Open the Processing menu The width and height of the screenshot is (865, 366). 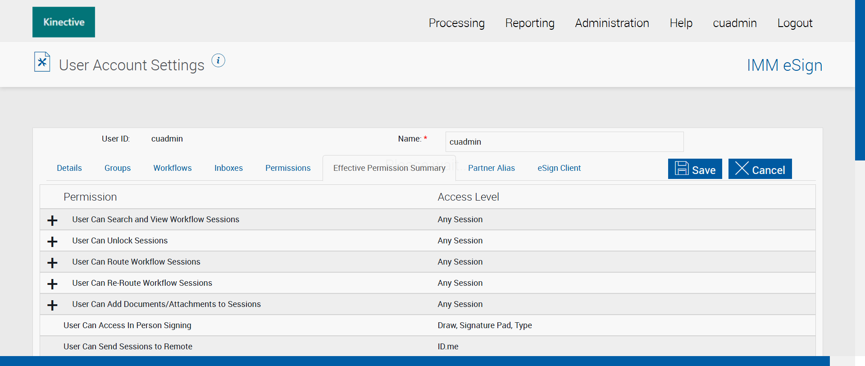click(x=456, y=23)
